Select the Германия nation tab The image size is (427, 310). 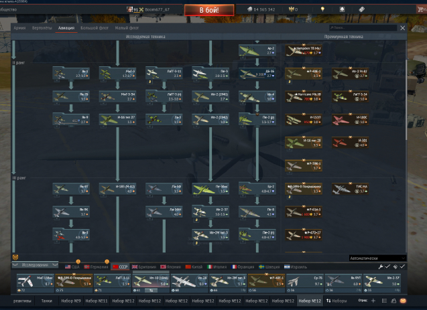(x=96, y=266)
